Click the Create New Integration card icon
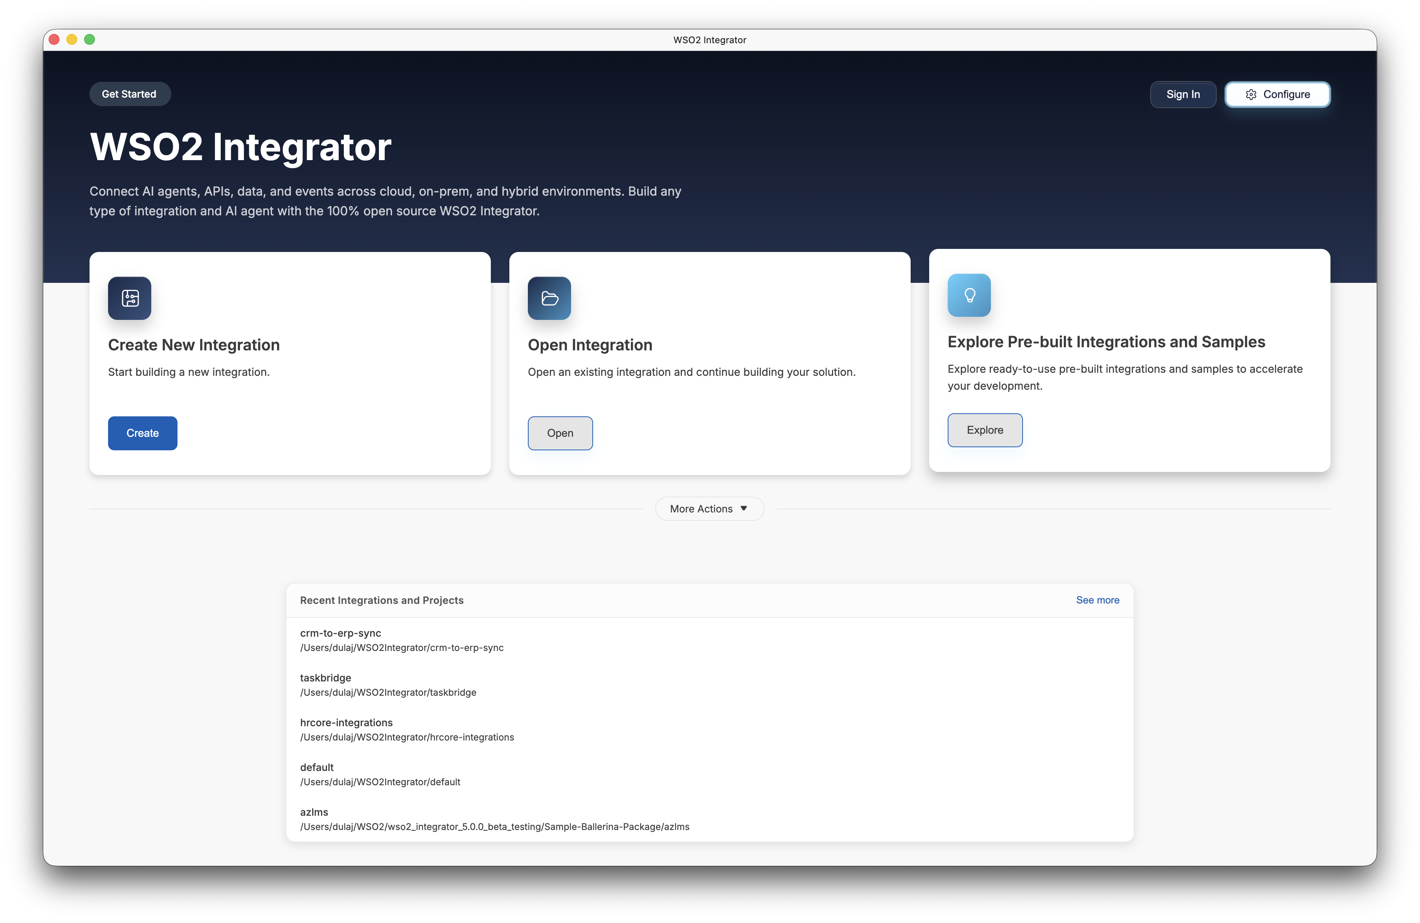This screenshot has height=923, width=1420. tap(130, 298)
